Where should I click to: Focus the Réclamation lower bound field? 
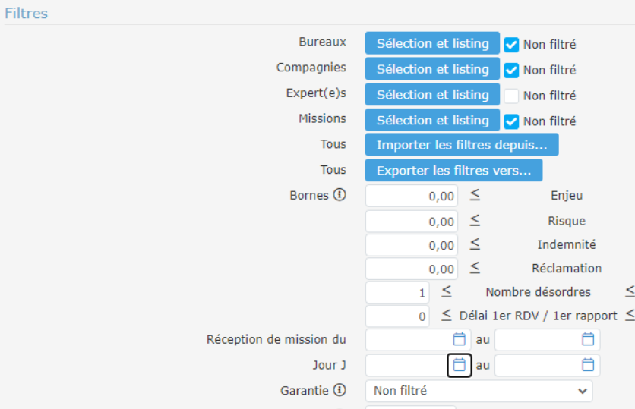pos(412,269)
